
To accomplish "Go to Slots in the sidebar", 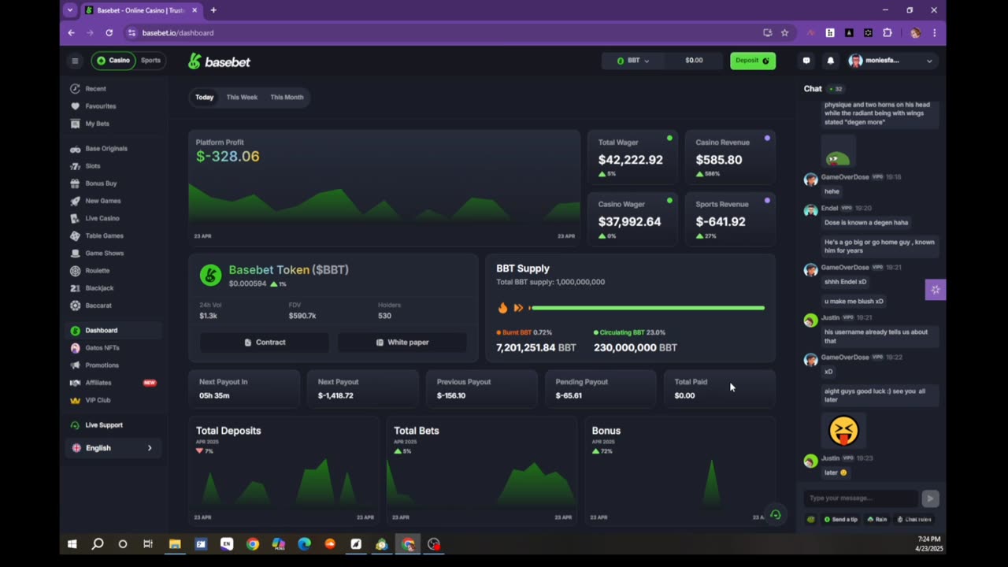I will [x=93, y=166].
